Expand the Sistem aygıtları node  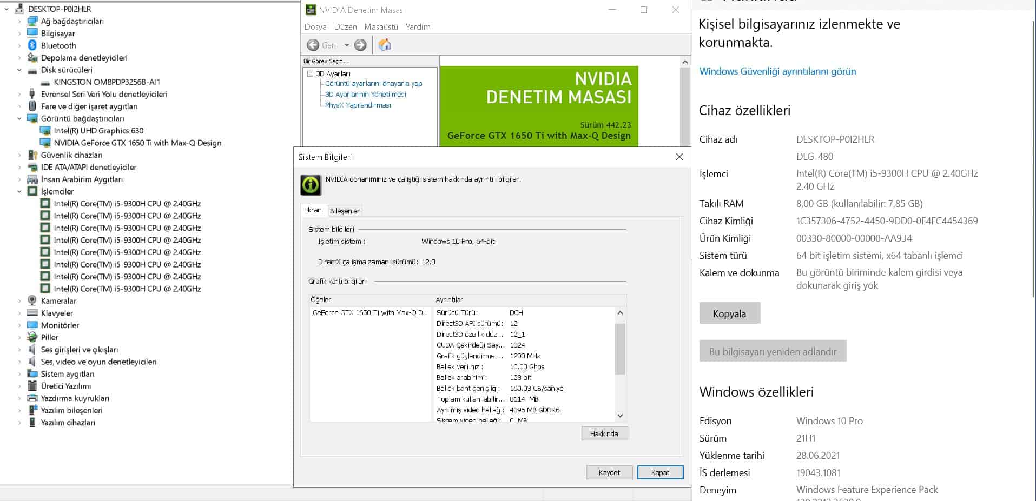click(x=19, y=373)
